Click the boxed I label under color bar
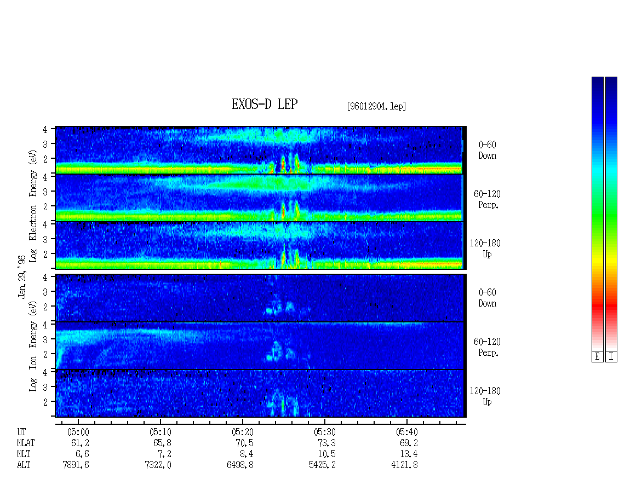This screenshot has width=619, height=479. click(x=611, y=357)
